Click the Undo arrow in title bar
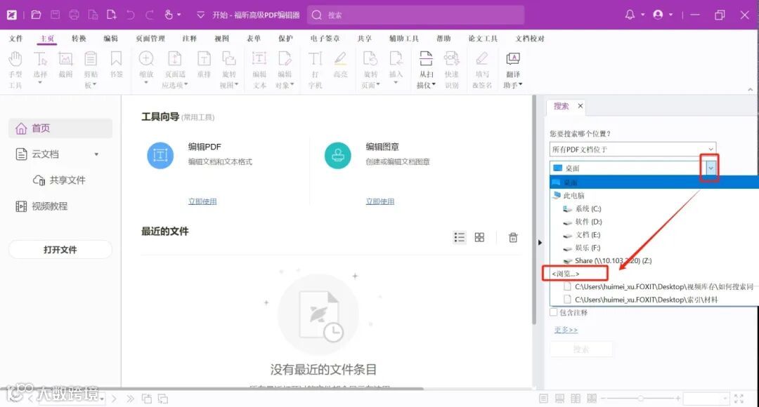The height and width of the screenshot is (407, 759). pyautogui.click(x=130, y=15)
